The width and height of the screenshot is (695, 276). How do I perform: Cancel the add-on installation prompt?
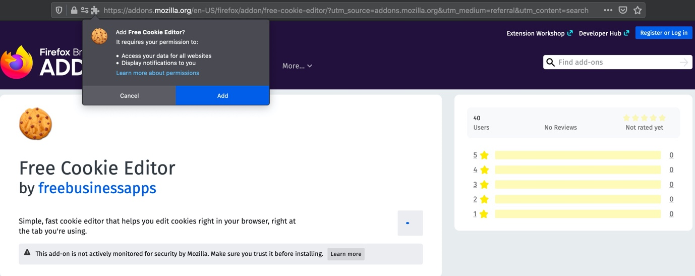coord(129,95)
